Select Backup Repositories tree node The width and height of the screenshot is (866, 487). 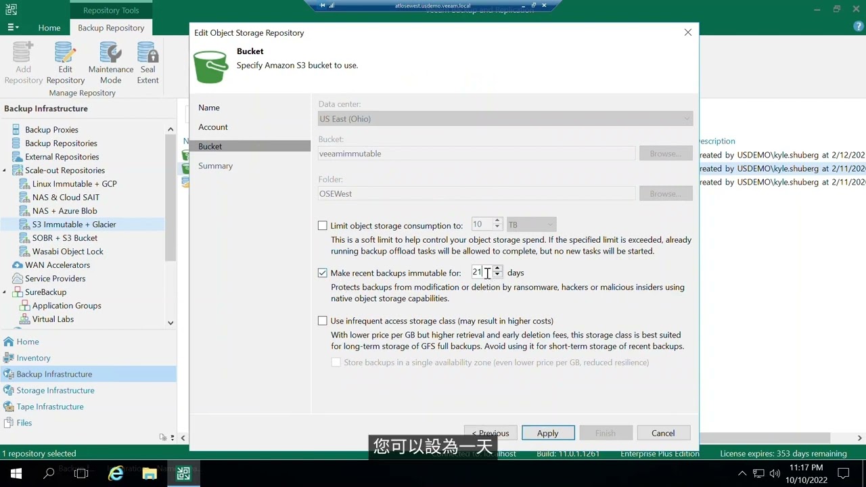(x=61, y=143)
